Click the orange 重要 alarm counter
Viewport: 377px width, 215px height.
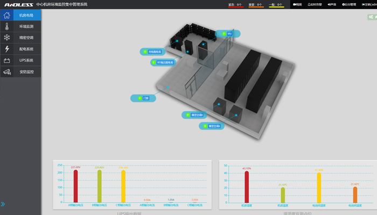[x=256, y=4]
